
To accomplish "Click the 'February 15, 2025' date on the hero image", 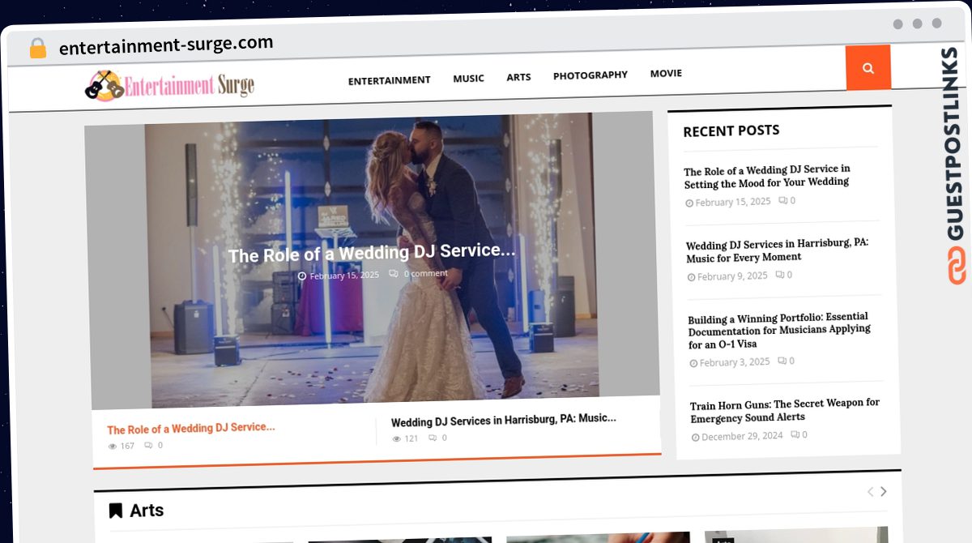I will coord(344,276).
